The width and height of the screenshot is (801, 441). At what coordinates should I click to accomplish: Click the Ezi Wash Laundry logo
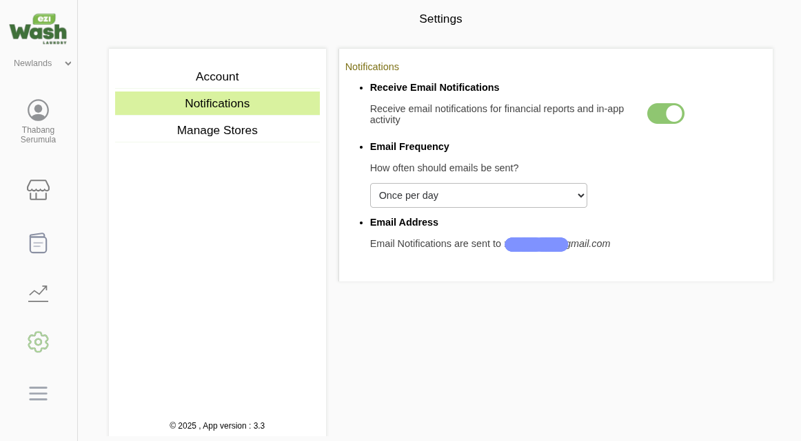click(x=39, y=28)
